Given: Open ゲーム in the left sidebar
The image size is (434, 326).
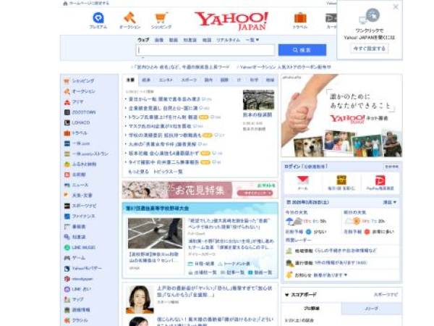Looking at the screenshot, I should click(79, 258).
